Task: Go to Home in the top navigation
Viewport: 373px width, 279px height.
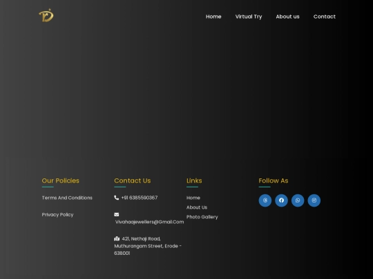Action: 213,17
